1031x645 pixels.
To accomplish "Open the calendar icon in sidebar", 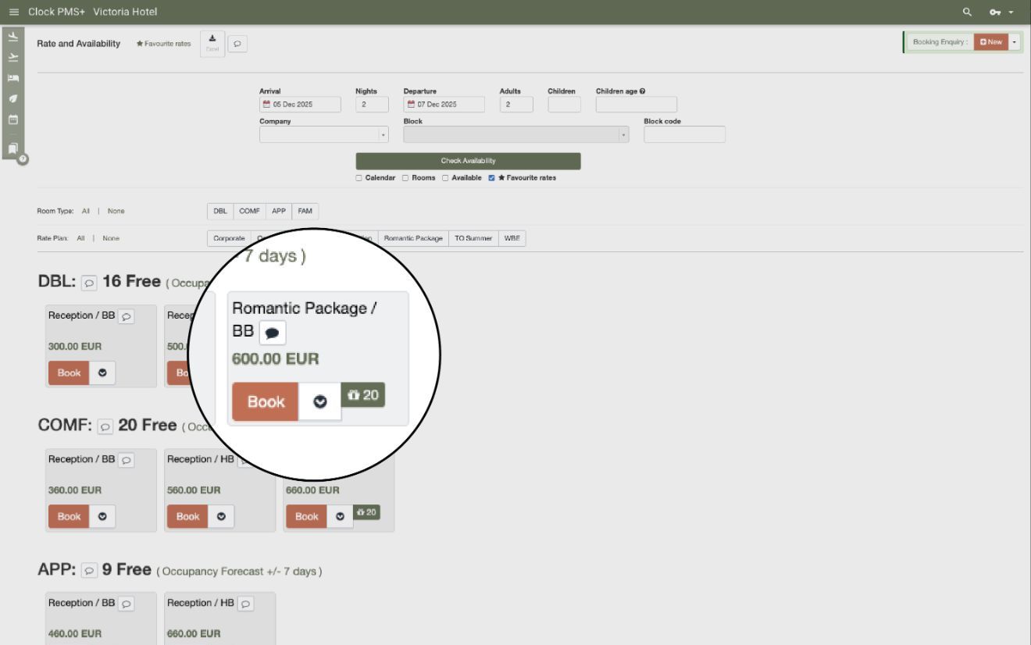I will coord(12,120).
